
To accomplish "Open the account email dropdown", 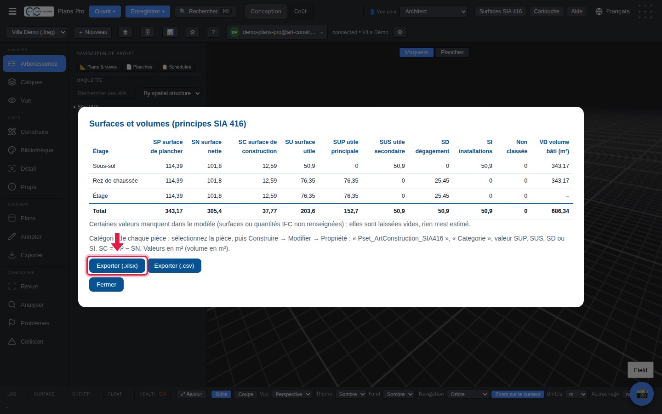I will tap(277, 32).
